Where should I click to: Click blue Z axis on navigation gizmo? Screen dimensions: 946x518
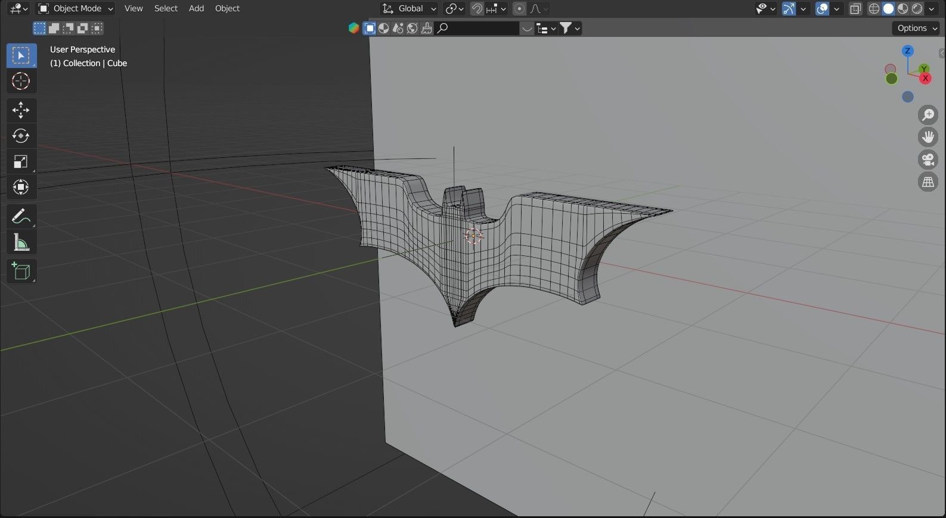click(x=907, y=51)
